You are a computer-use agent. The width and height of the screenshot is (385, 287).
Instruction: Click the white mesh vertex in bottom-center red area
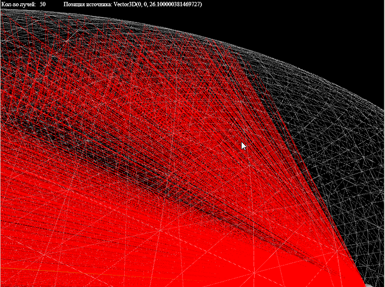[254, 273]
